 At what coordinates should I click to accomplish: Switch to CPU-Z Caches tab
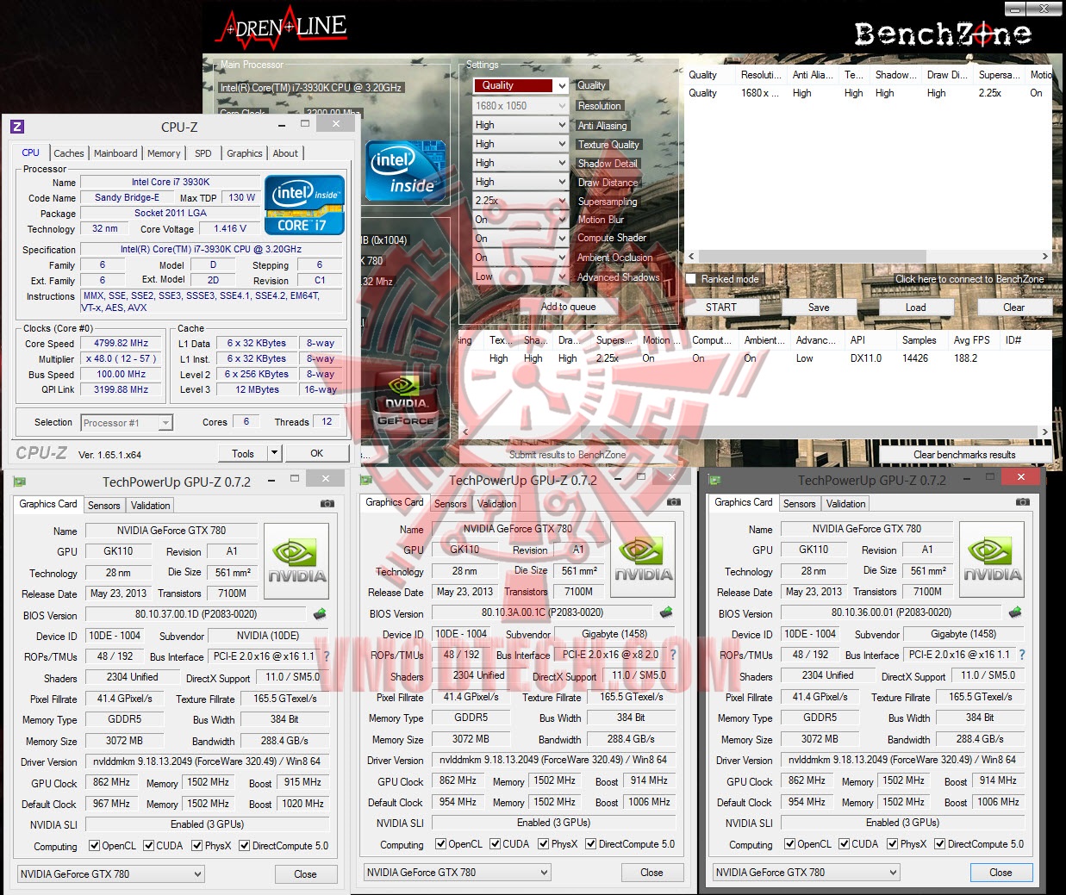69,153
